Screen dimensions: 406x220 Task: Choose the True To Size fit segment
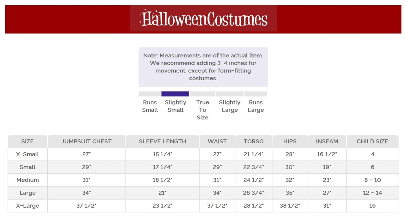[202, 94]
